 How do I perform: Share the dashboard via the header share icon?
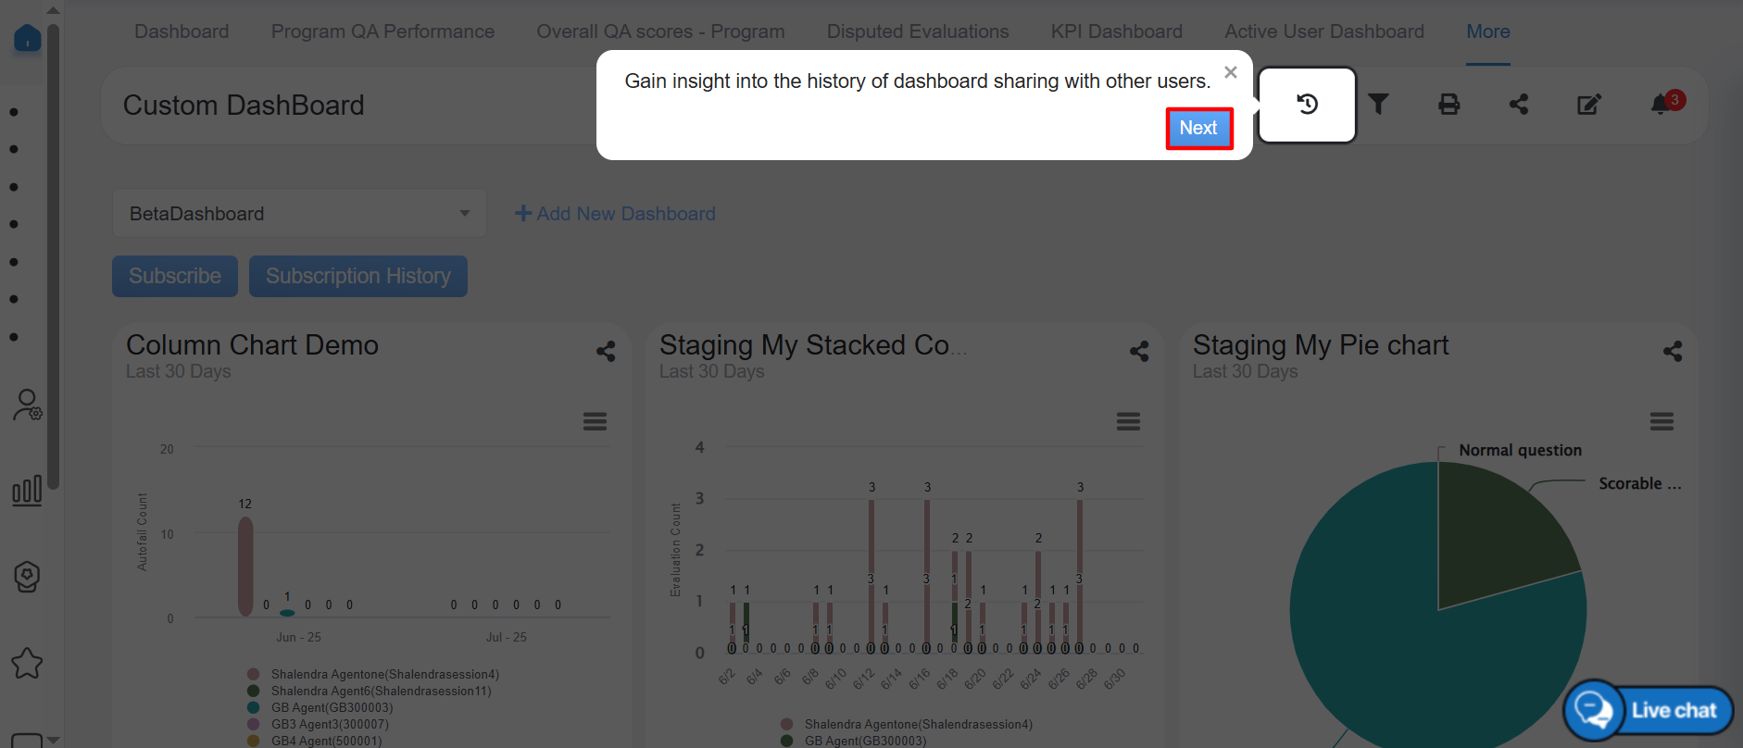tap(1519, 105)
